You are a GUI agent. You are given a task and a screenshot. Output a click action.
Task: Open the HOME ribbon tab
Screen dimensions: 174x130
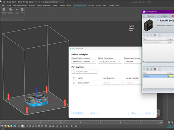(9, 5)
